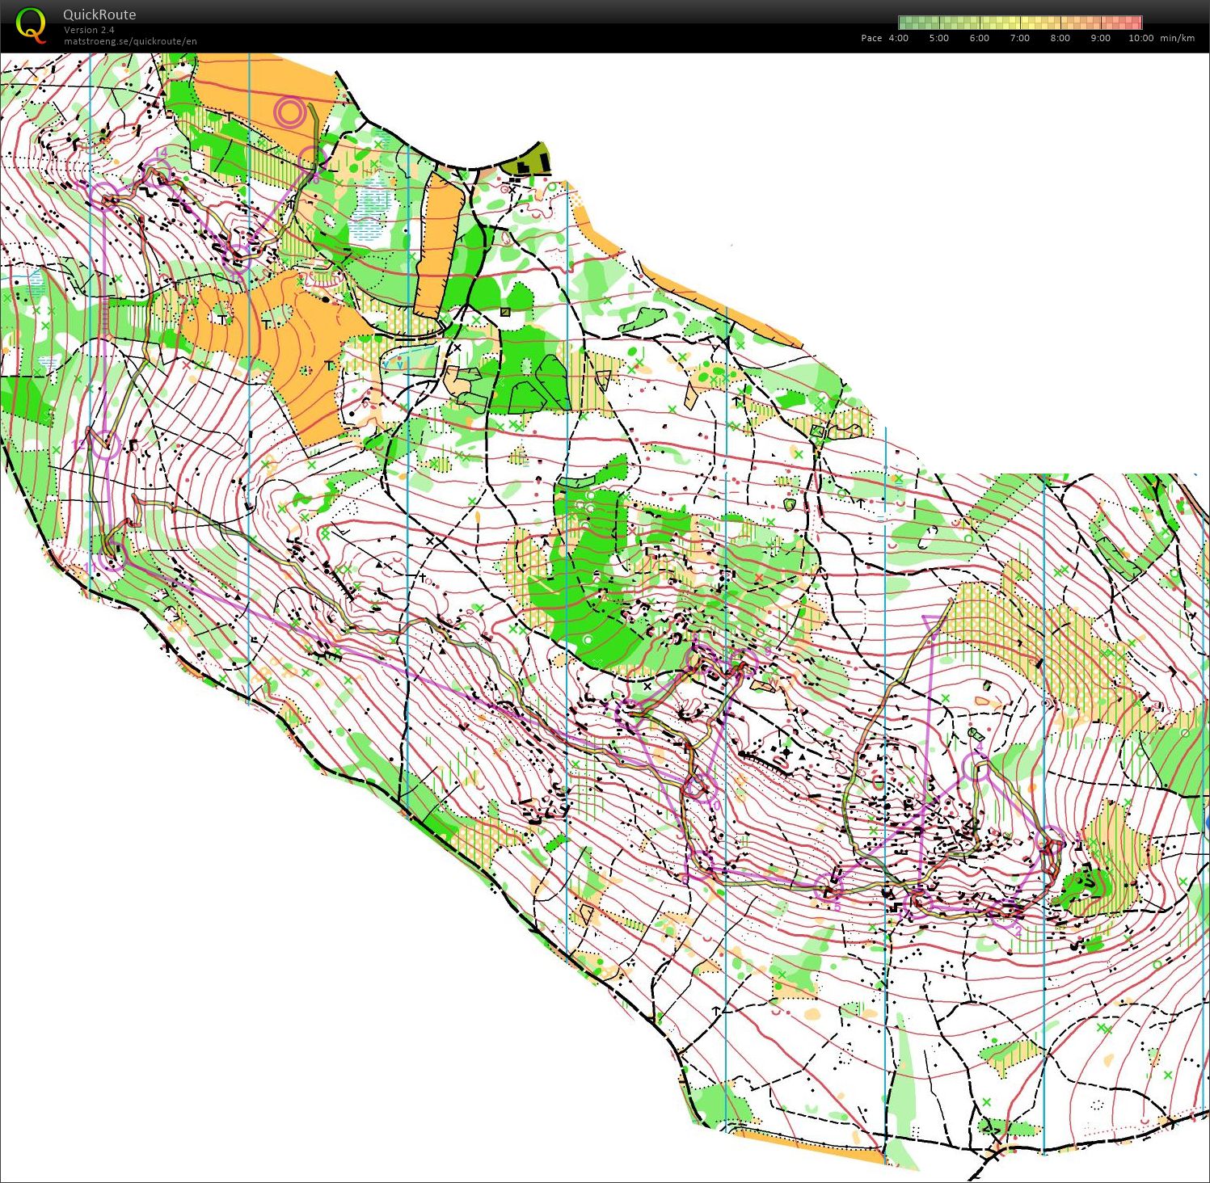This screenshot has height=1183, width=1210.
Task: Click the 6:00 pace value
Action: point(980,38)
